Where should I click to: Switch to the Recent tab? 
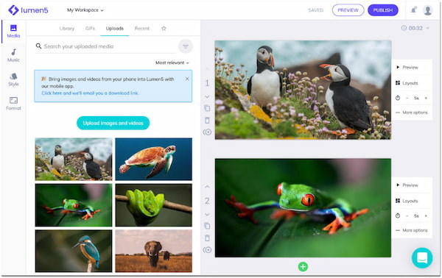(142, 29)
